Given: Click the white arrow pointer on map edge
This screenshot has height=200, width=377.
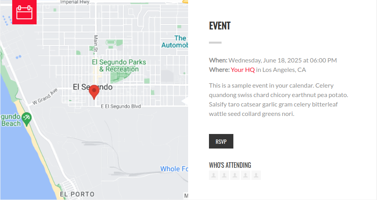Looking at the screenshot, I should click(x=185, y=101).
